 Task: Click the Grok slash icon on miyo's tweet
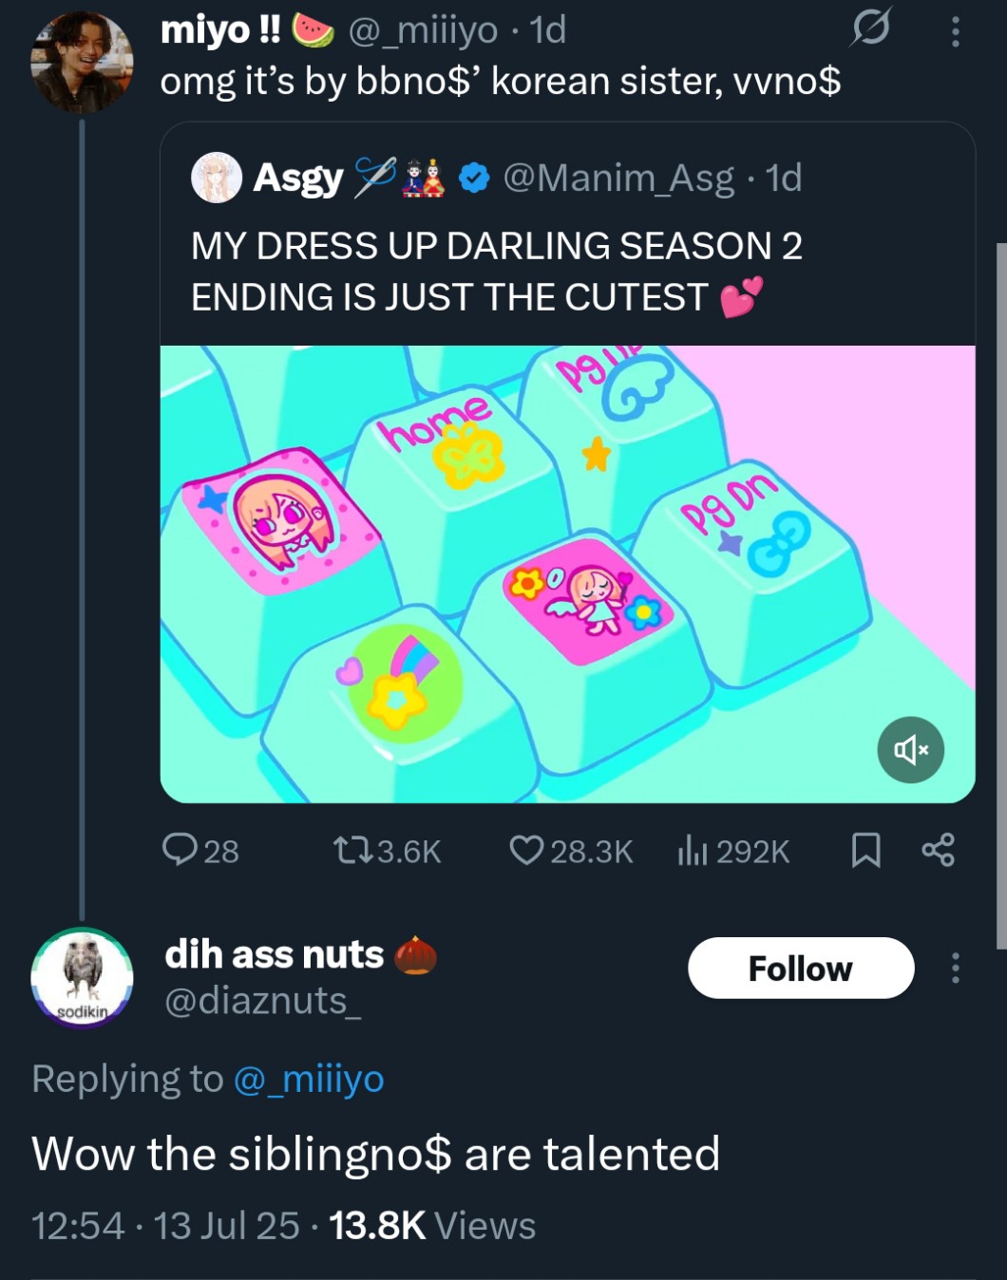pos(870,28)
